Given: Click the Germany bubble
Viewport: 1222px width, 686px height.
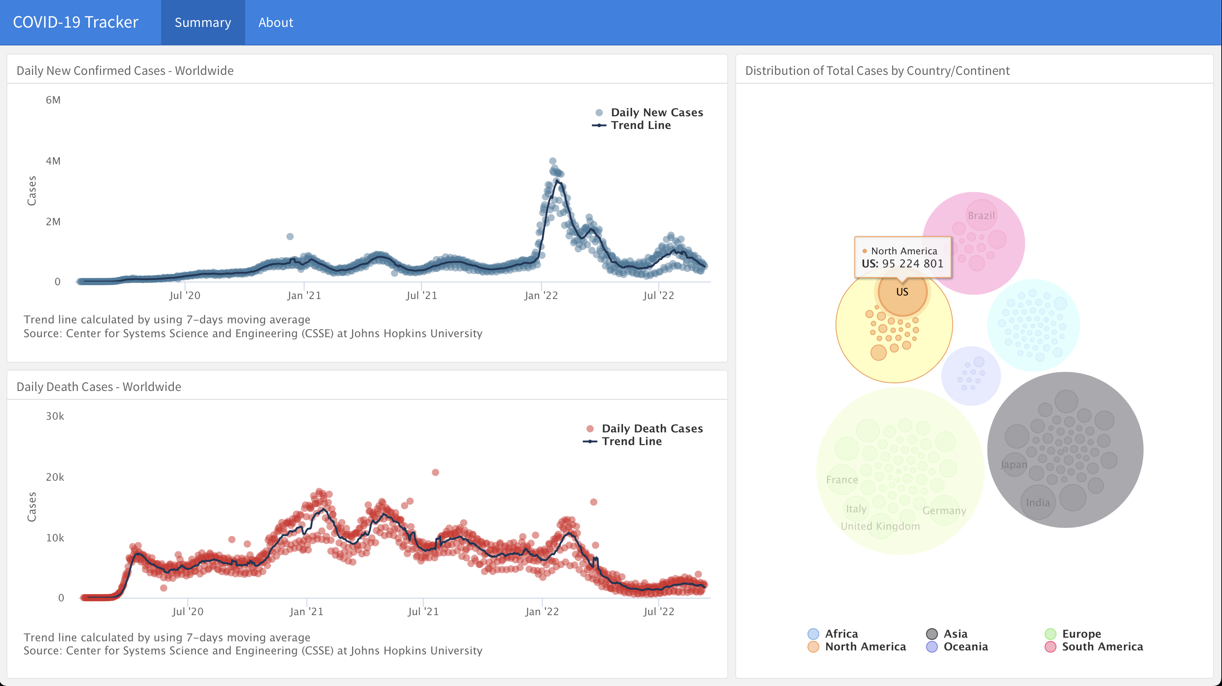Looking at the screenshot, I should click(x=944, y=511).
